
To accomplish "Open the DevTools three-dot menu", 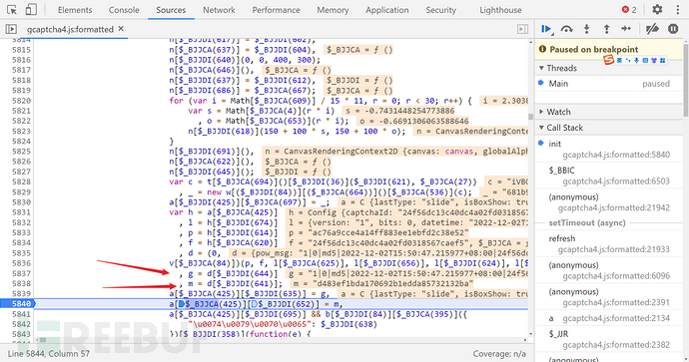I will pos(677,10).
